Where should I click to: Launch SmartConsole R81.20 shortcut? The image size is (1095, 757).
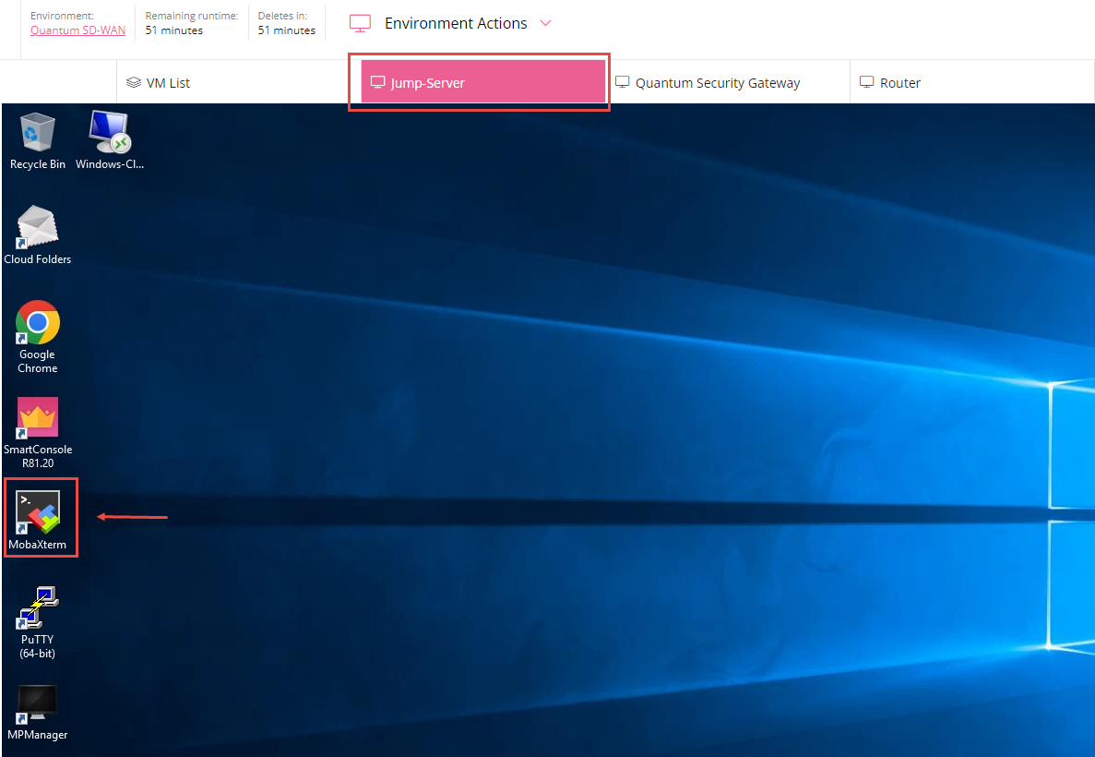coord(37,433)
